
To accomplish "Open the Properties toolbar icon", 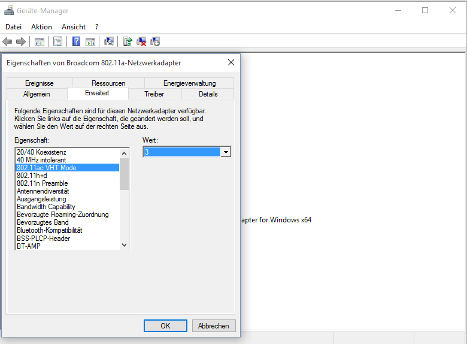I will pyautogui.click(x=58, y=41).
